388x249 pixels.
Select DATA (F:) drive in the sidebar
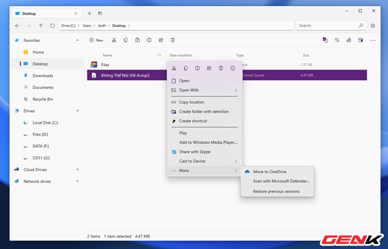pyautogui.click(x=47, y=146)
